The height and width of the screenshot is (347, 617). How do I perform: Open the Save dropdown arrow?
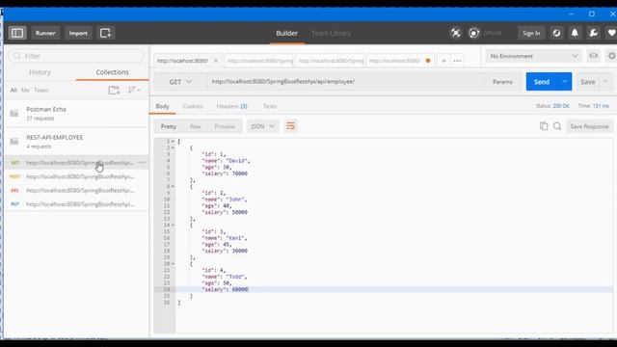coord(606,82)
